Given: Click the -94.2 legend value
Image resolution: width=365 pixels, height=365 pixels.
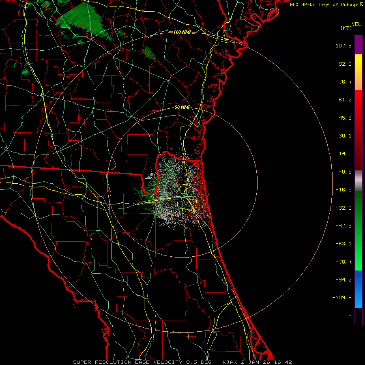Looking at the screenshot, I should 344,279.
